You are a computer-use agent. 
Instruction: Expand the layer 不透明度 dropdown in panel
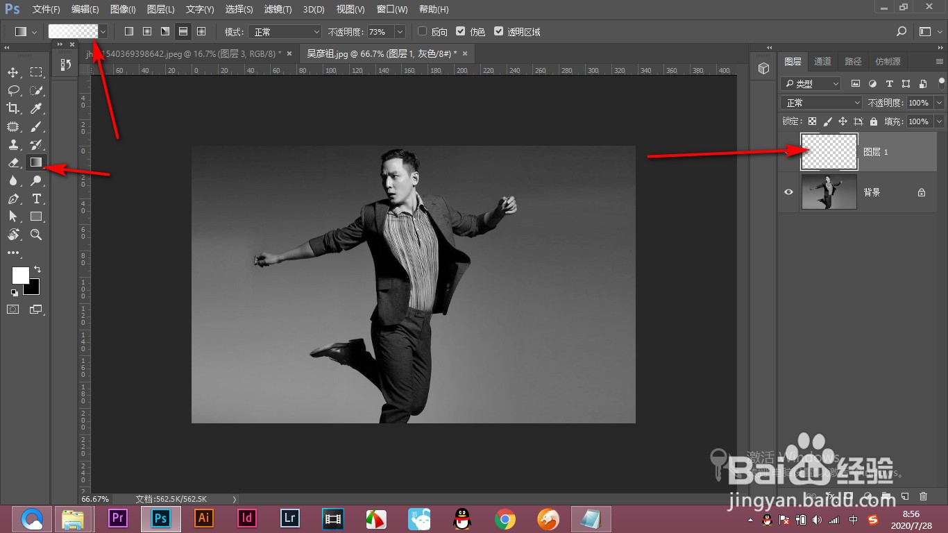pos(939,103)
